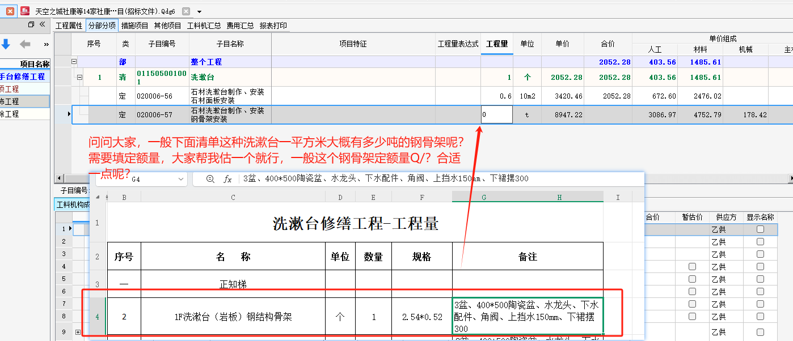Viewport: 793px width, 341px height.
Task: Open the G4 name box dropdown
Action: [181, 179]
